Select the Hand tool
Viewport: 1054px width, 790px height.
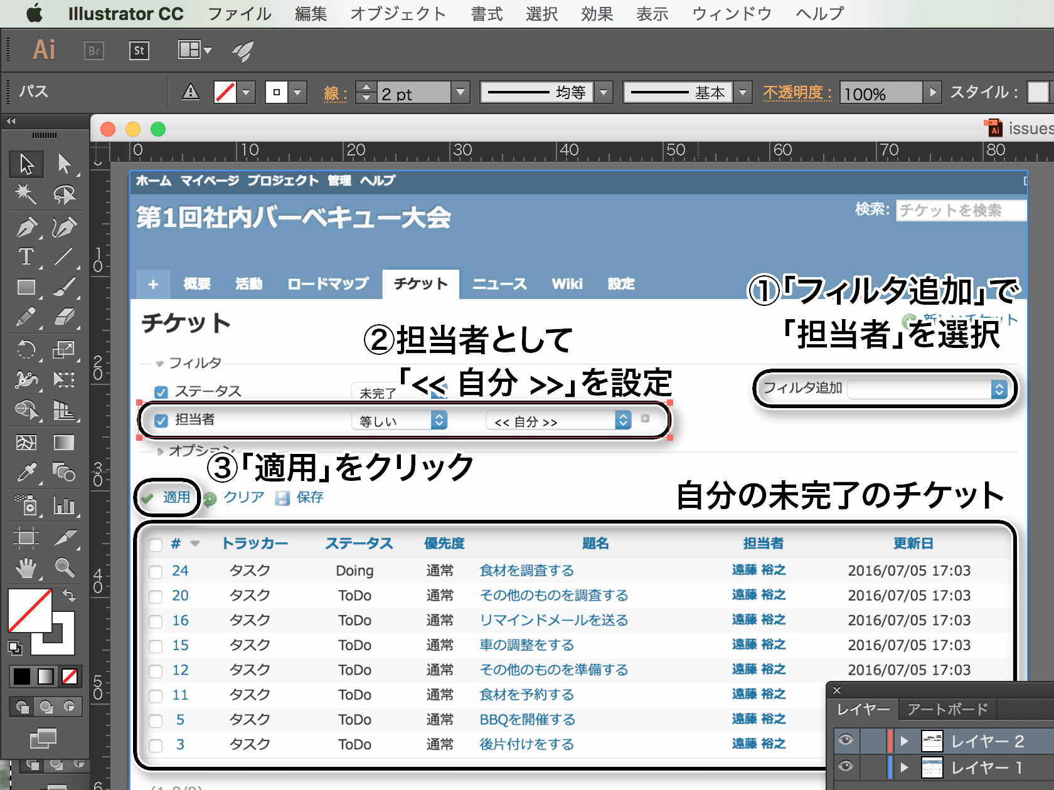(x=26, y=568)
